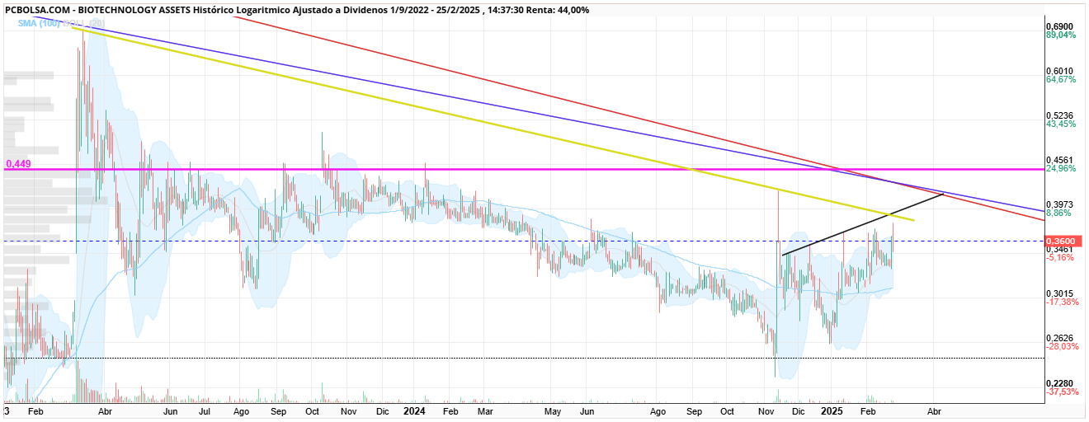
Task: Click the 2024 year label on time axis
Action: point(414,410)
